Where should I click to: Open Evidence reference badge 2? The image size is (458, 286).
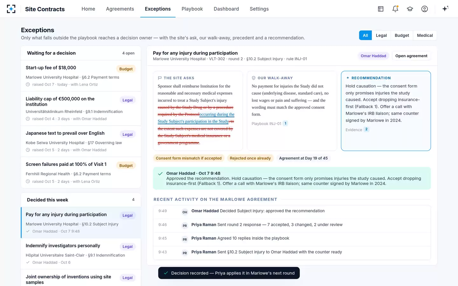point(366,129)
